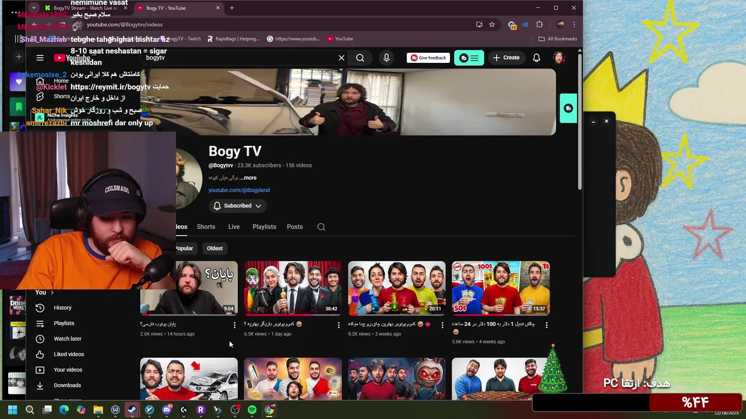Click the install app icon in address bar
This screenshot has height=419, width=746.
click(479, 24)
